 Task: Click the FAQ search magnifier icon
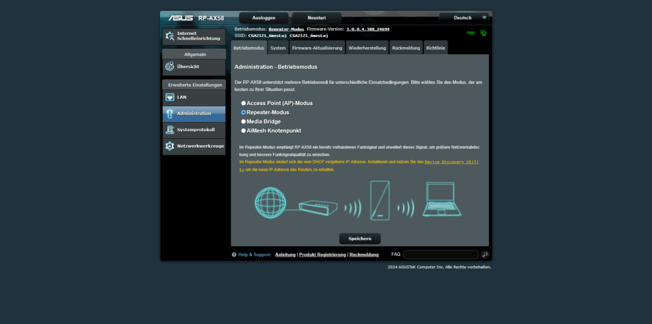[485, 255]
